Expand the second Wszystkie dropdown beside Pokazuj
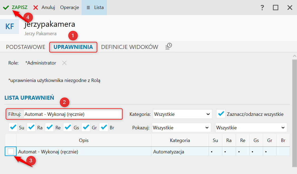The width and height of the screenshot is (297, 174). [x=251, y=128]
